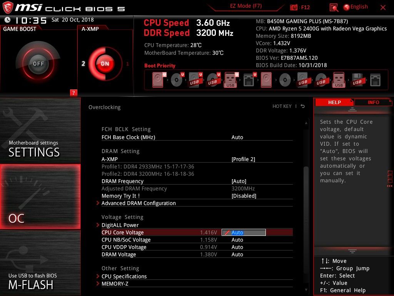Click the Profile2: DDR4 3200MHz line
This screenshot has width=394, height=296.
[x=148, y=174]
